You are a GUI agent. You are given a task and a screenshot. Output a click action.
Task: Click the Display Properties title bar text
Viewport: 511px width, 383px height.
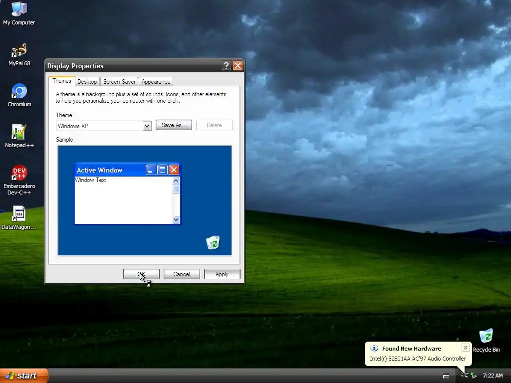click(75, 66)
